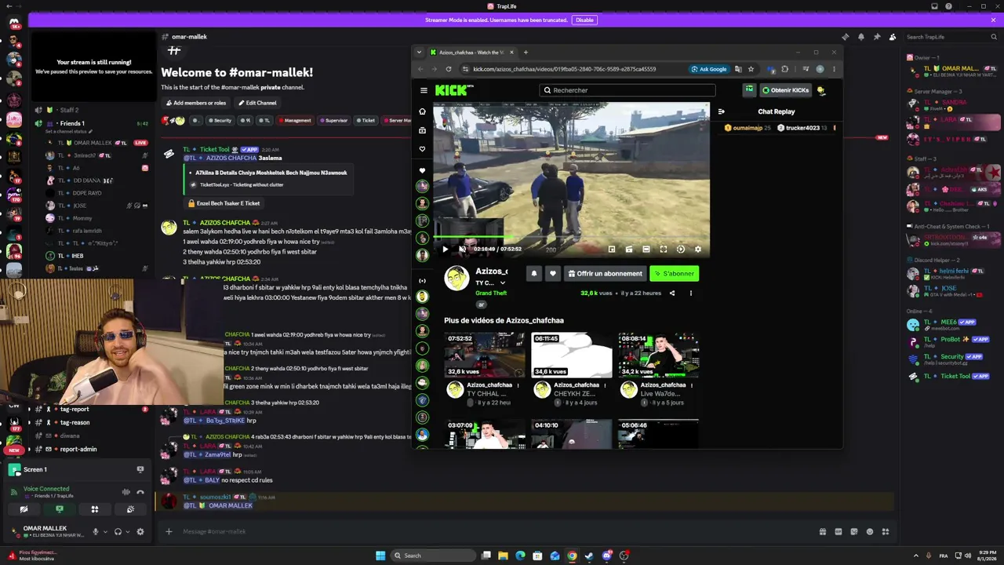The image size is (1004, 565).
Task: Stop screen sharing in voice panel
Action: pos(59,509)
